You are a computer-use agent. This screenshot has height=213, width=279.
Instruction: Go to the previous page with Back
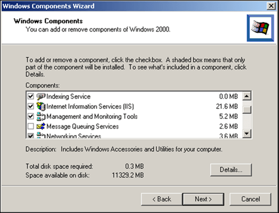tap(162, 199)
